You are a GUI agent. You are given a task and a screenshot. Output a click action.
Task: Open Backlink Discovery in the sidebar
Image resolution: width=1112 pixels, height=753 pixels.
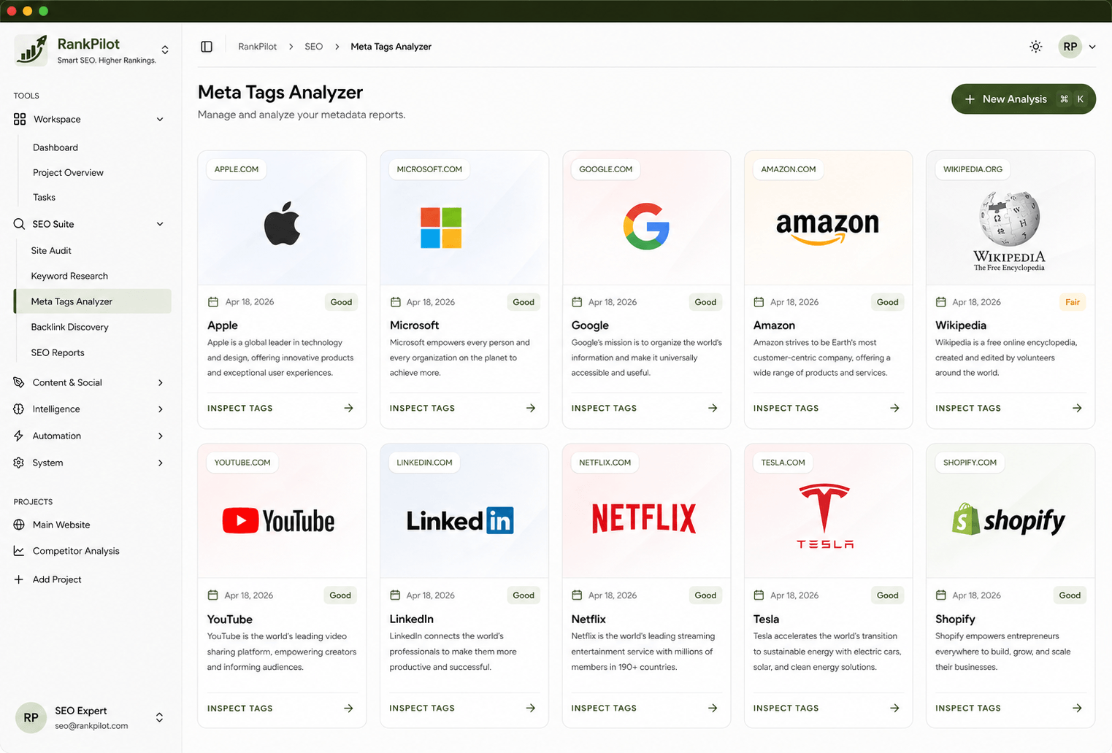(x=69, y=327)
